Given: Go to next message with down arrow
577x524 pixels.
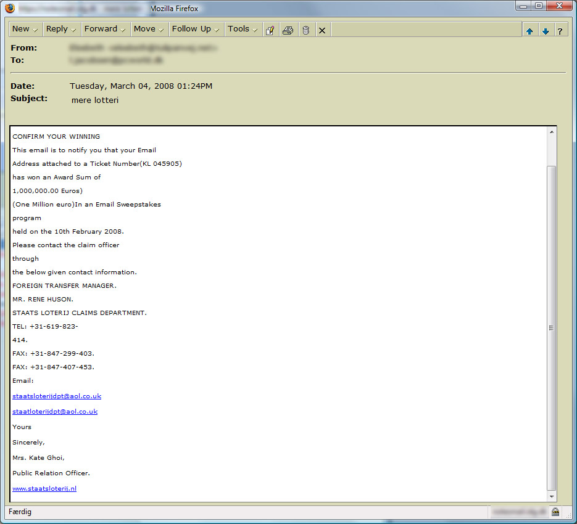Looking at the screenshot, I should coord(545,31).
